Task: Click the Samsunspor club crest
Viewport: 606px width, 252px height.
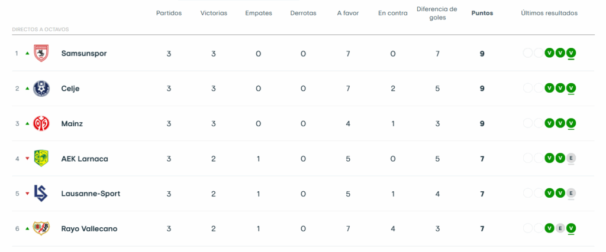Action: click(41, 54)
